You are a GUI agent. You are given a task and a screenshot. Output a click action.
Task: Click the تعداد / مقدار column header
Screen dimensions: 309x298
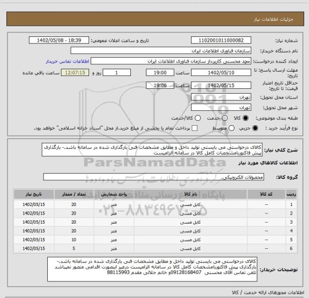[74, 194]
